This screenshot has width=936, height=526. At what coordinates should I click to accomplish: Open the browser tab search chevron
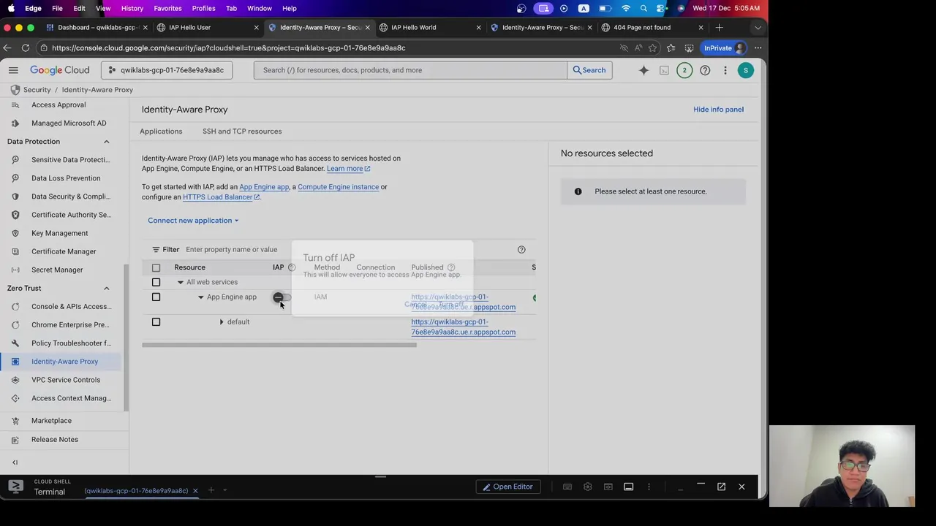(x=758, y=28)
